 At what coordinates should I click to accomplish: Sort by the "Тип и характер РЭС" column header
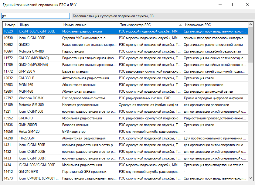[151, 25]
